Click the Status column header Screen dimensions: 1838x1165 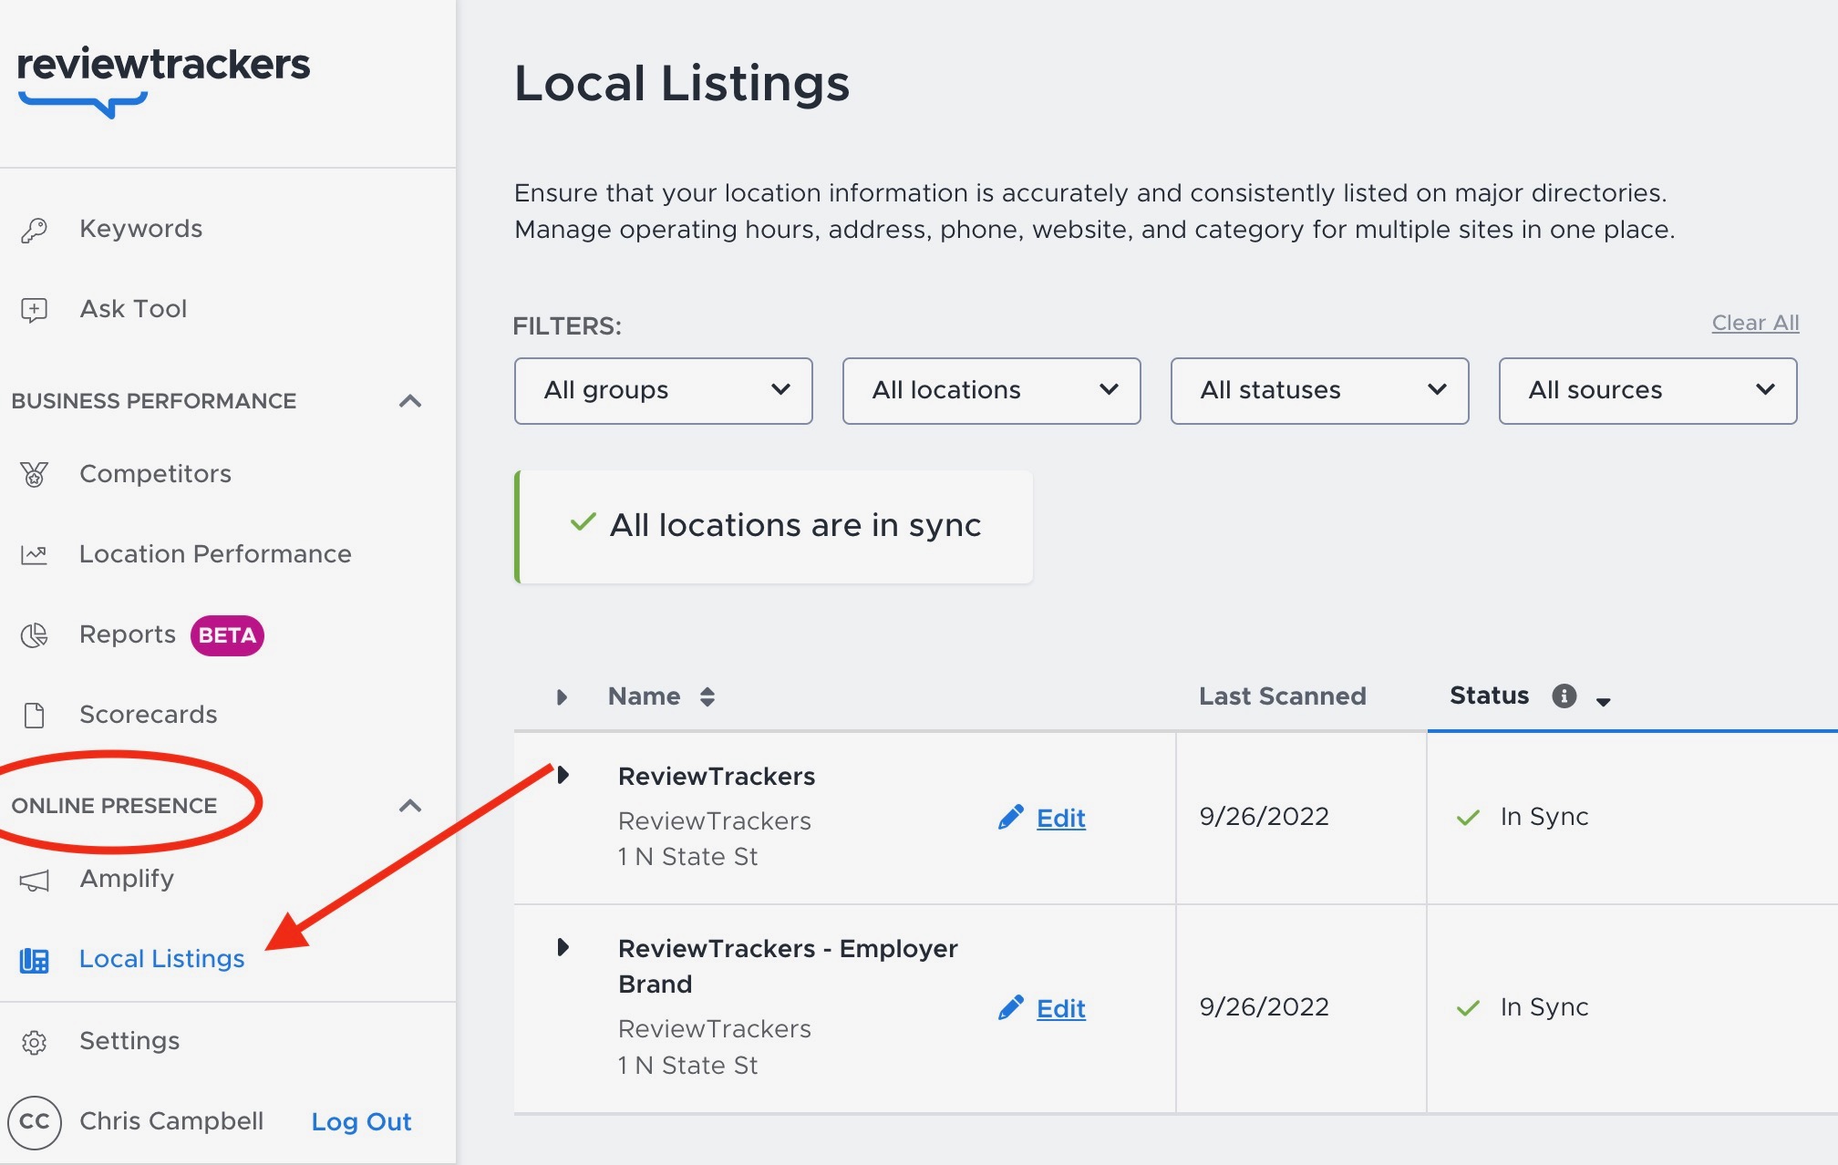(1490, 696)
